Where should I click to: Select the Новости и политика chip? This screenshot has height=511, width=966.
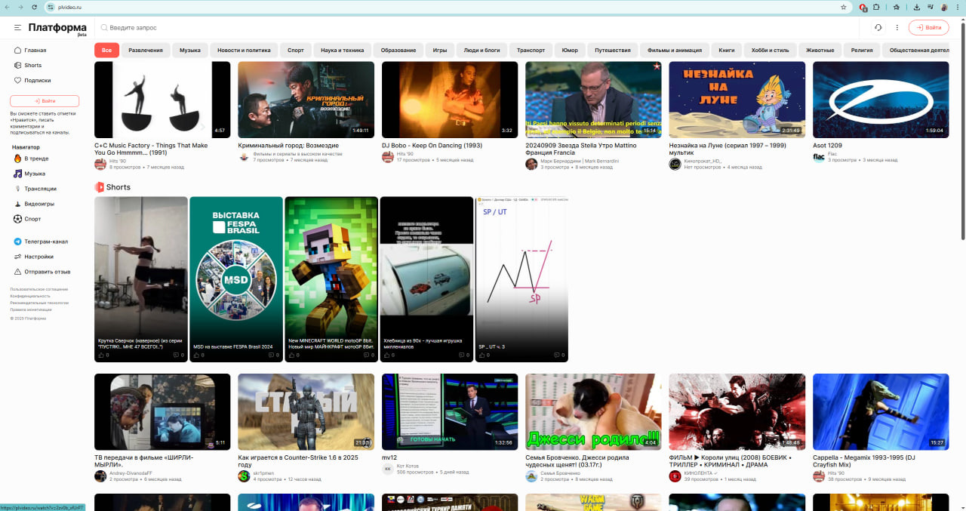coord(244,51)
